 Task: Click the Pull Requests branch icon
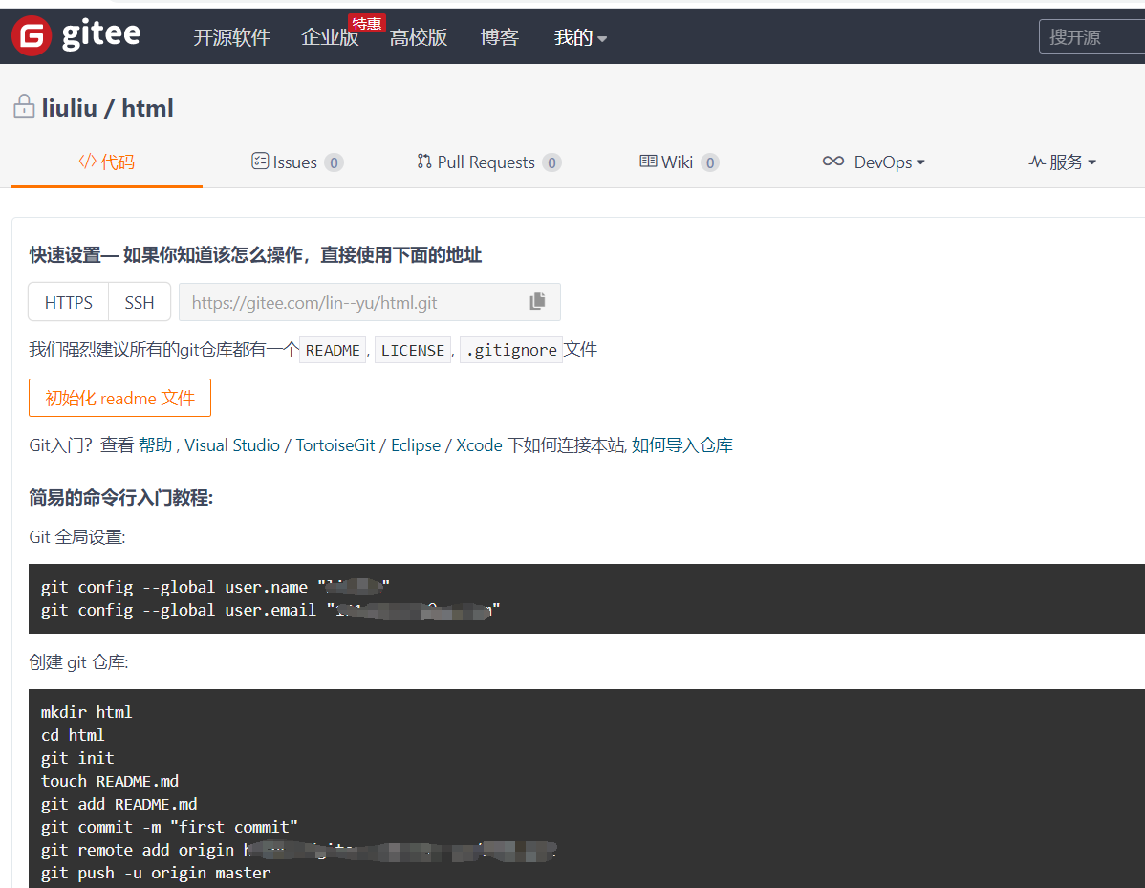pyautogui.click(x=424, y=161)
